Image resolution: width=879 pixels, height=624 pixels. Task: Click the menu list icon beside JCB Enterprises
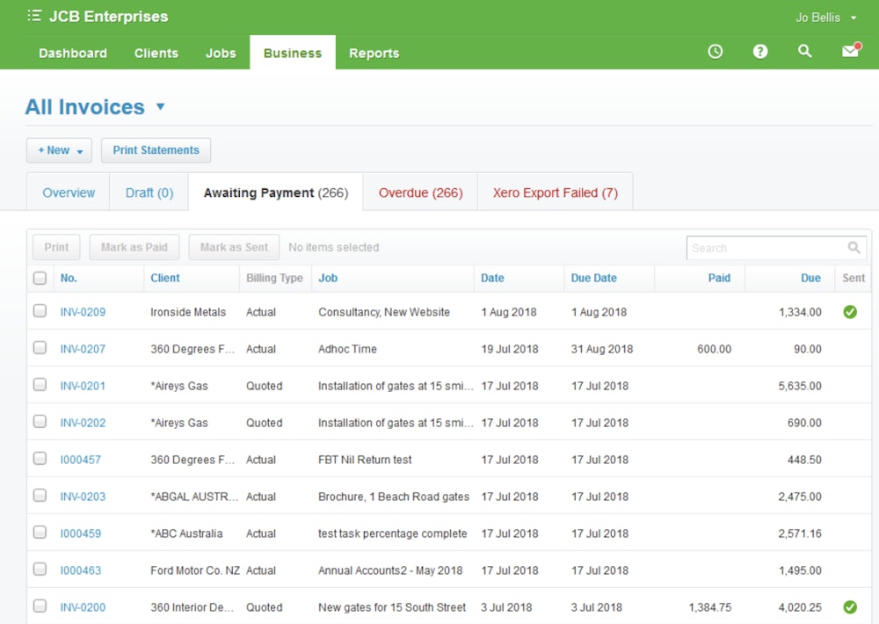pyautogui.click(x=34, y=16)
